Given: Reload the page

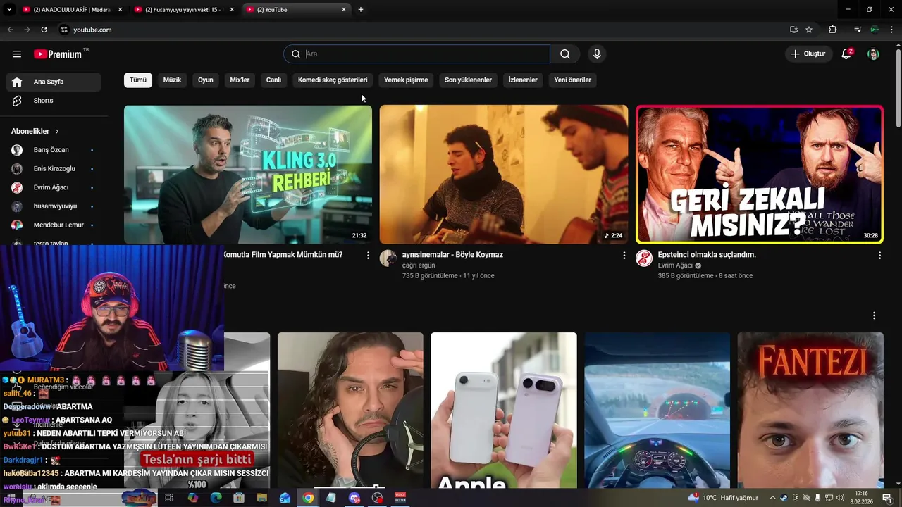Looking at the screenshot, I should (x=44, y=30).
